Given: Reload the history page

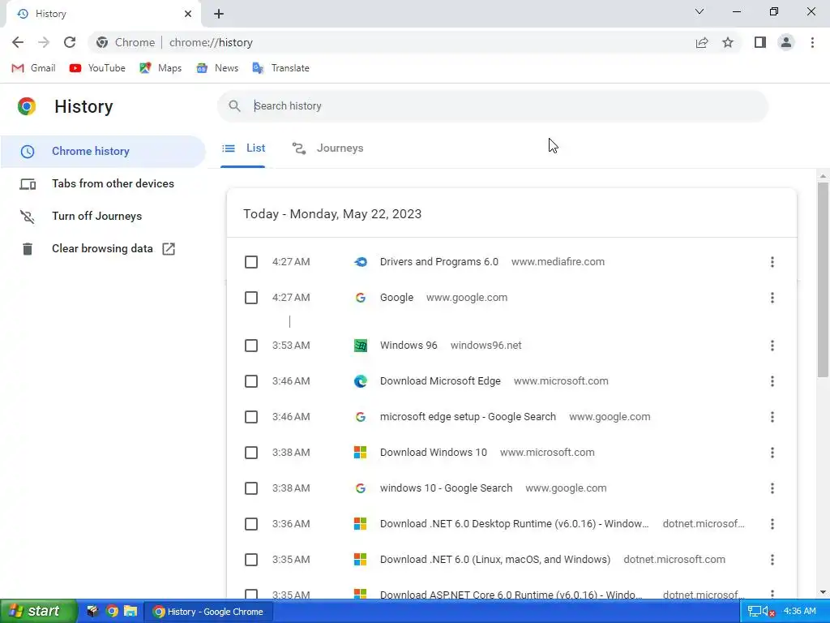Looking at the screenshot, I should click(x=70, y=42).
